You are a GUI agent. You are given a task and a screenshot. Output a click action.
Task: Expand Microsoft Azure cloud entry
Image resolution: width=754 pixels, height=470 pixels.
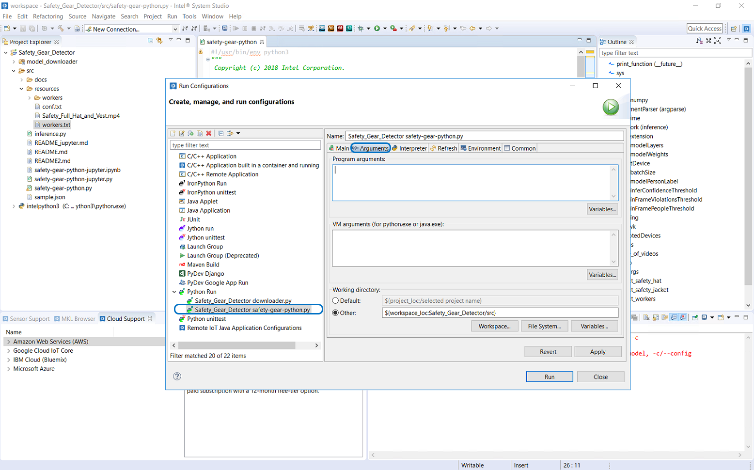click(x=8, y=369)
